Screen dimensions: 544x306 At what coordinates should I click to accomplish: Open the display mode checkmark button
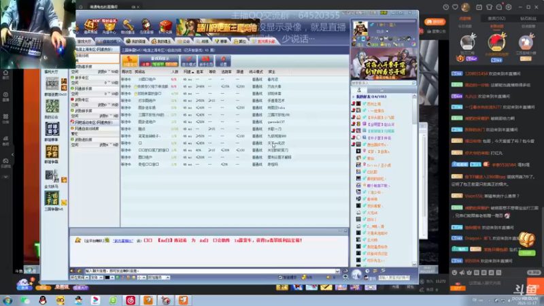coord(188,61)
